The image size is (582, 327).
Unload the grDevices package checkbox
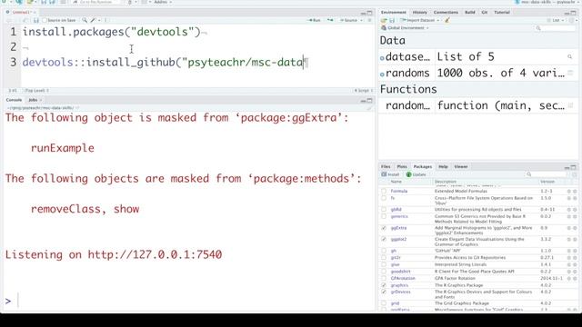pyautogui.click(x=384, y=292)
